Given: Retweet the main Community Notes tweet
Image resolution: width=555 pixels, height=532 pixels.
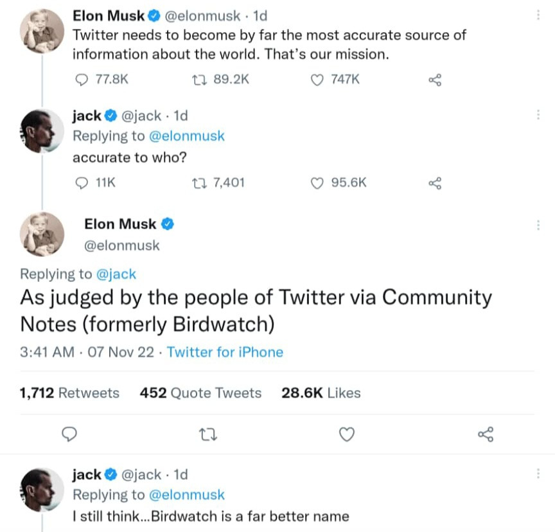Looking at the screenshot, I should tap(209, 435).
